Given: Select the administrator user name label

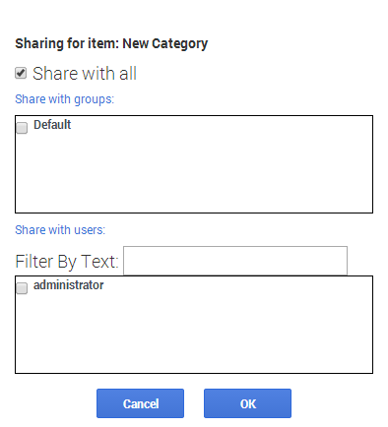Looking at the screenshot, I should click(69, 285).
